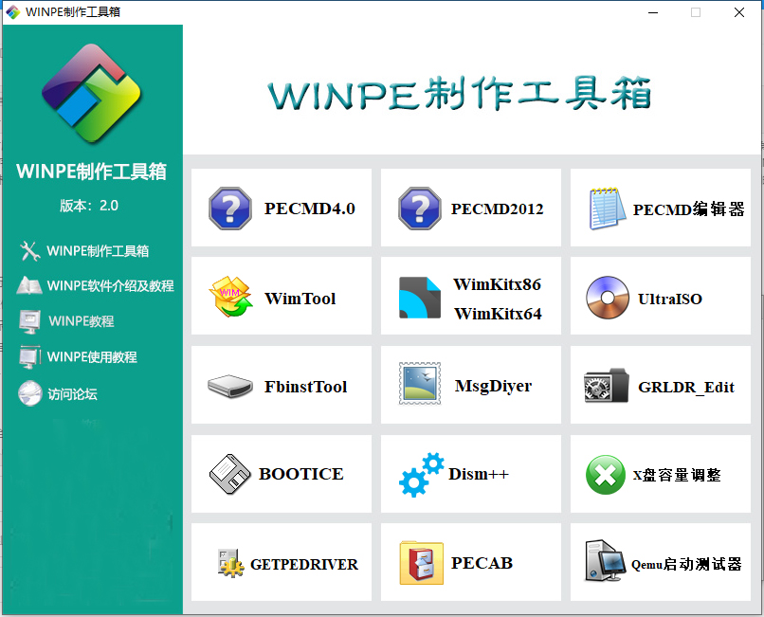This screenshot has width=764, height=617.
Task: Launch BOOTICE floppy disk icon
Action: click(230, 474)
